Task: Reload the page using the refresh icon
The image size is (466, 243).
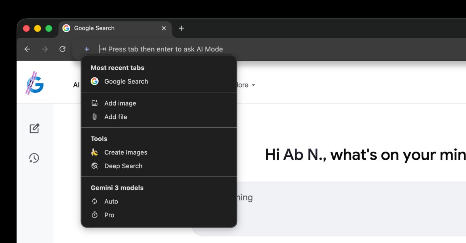Action: 63,49
